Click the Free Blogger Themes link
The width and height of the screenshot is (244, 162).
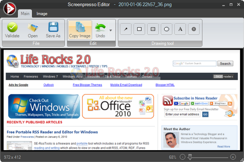tap(87, 85)
